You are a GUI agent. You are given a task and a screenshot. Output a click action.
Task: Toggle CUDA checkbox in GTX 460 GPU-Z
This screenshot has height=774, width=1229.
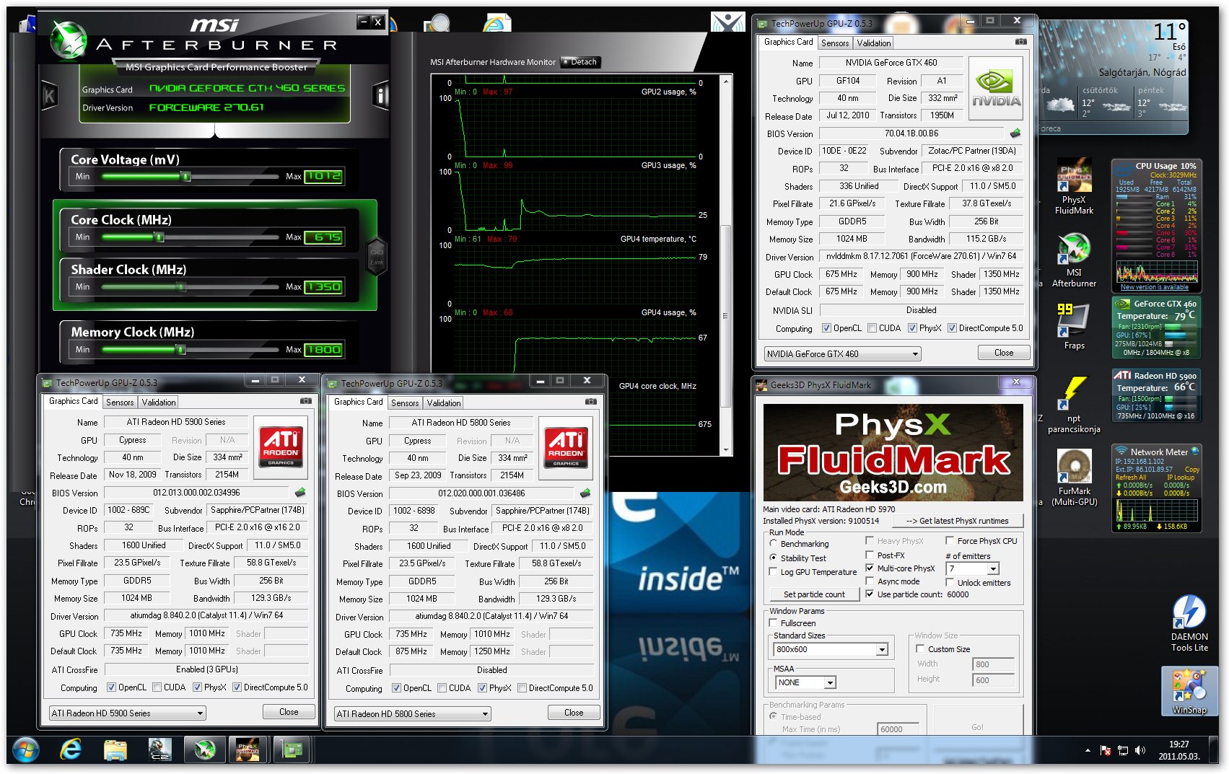pyautogui.click(x=872, y=328)
